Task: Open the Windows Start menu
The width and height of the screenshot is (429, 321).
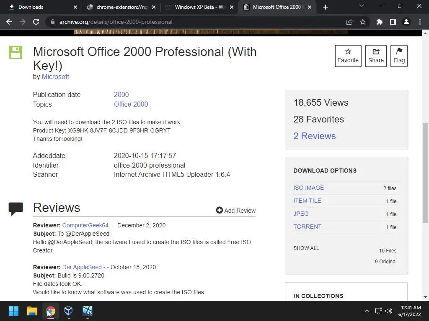Action: (x=13, y=311)
